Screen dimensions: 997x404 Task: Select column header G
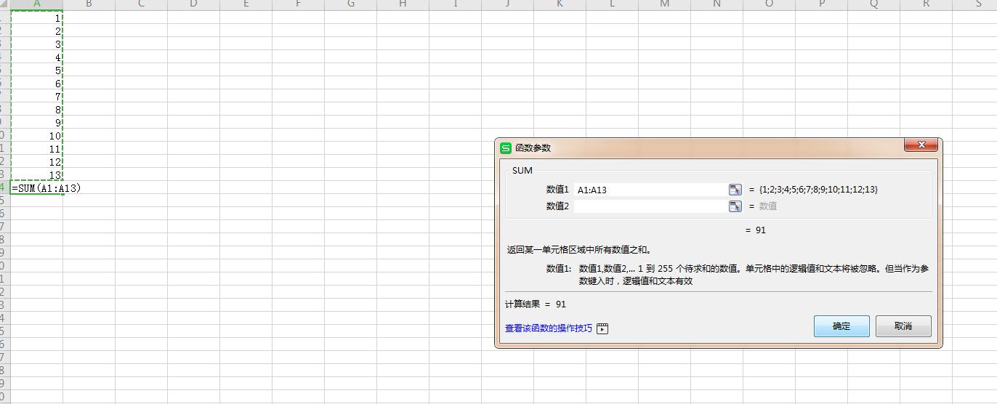[x=350, y=4]
